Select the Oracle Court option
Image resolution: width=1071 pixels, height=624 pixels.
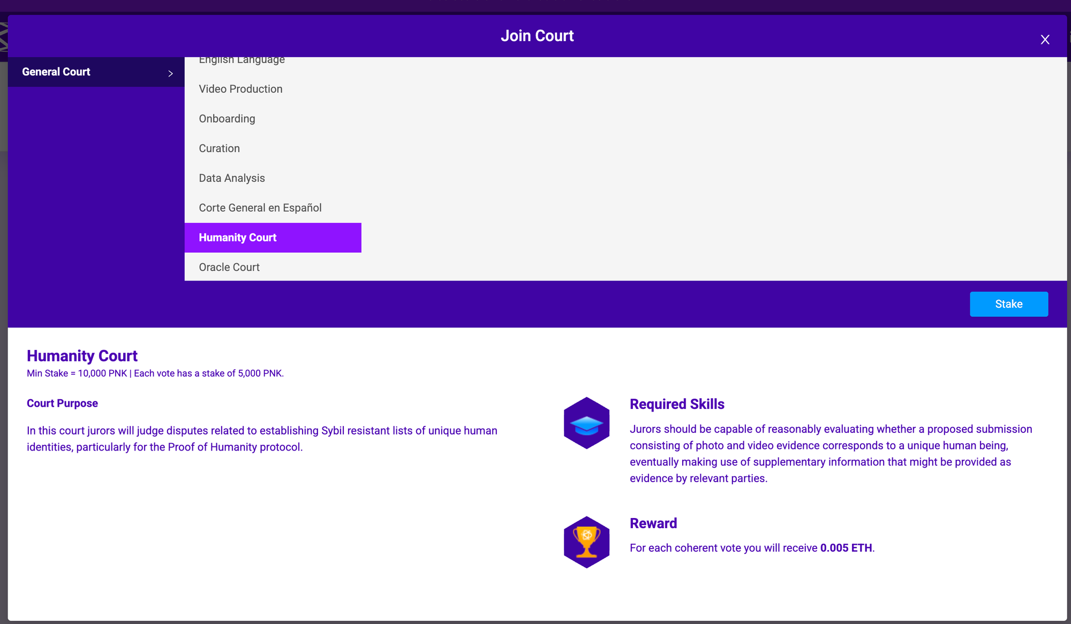point(229,267)
